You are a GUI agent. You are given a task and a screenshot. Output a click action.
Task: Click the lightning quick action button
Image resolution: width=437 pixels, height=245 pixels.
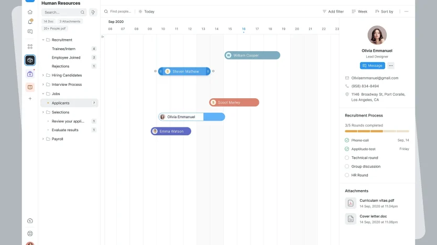pos(93,12)
